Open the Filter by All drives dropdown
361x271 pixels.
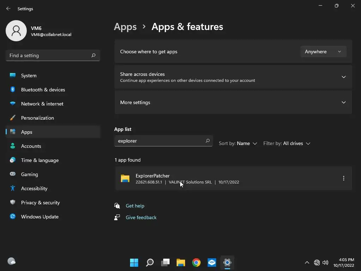click(x=287, y=144)
